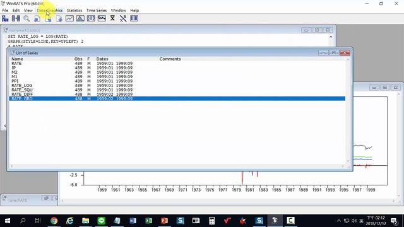Open the Edit menu
This screenshot has height=227, width=404.
(16, 11)
